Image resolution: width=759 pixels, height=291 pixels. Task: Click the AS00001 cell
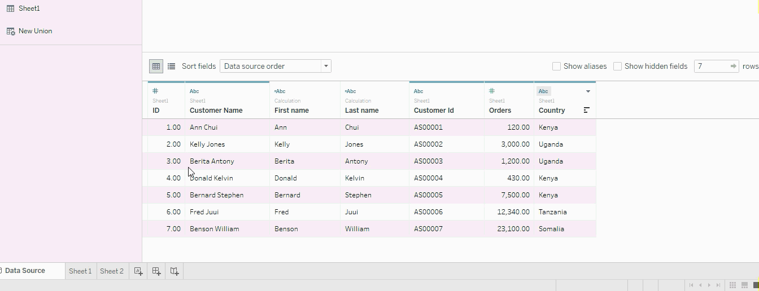click(x=447, y=127)
